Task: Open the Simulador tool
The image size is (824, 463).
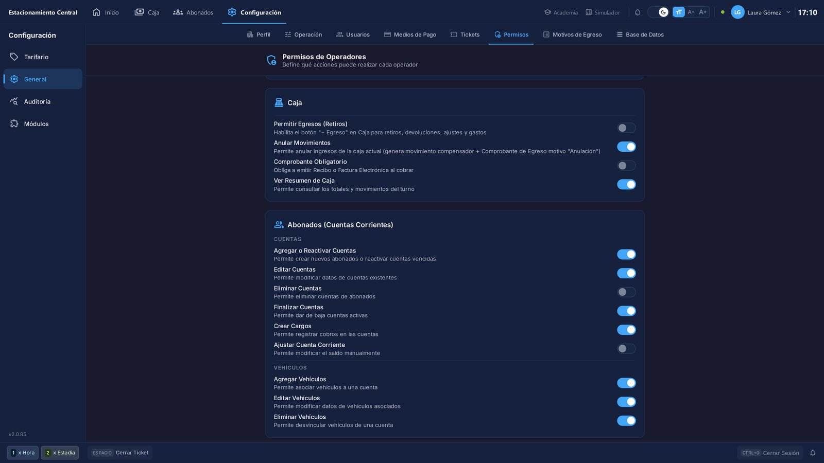Action: click(x=603, y=12)
